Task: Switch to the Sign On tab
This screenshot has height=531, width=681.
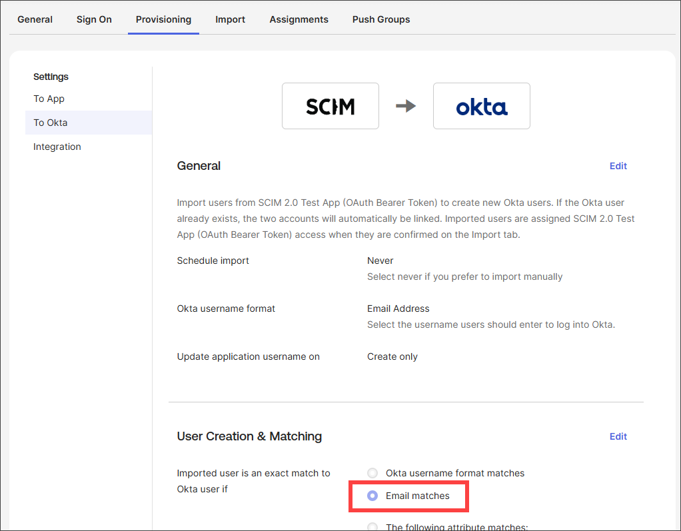Action: point(94,19)
